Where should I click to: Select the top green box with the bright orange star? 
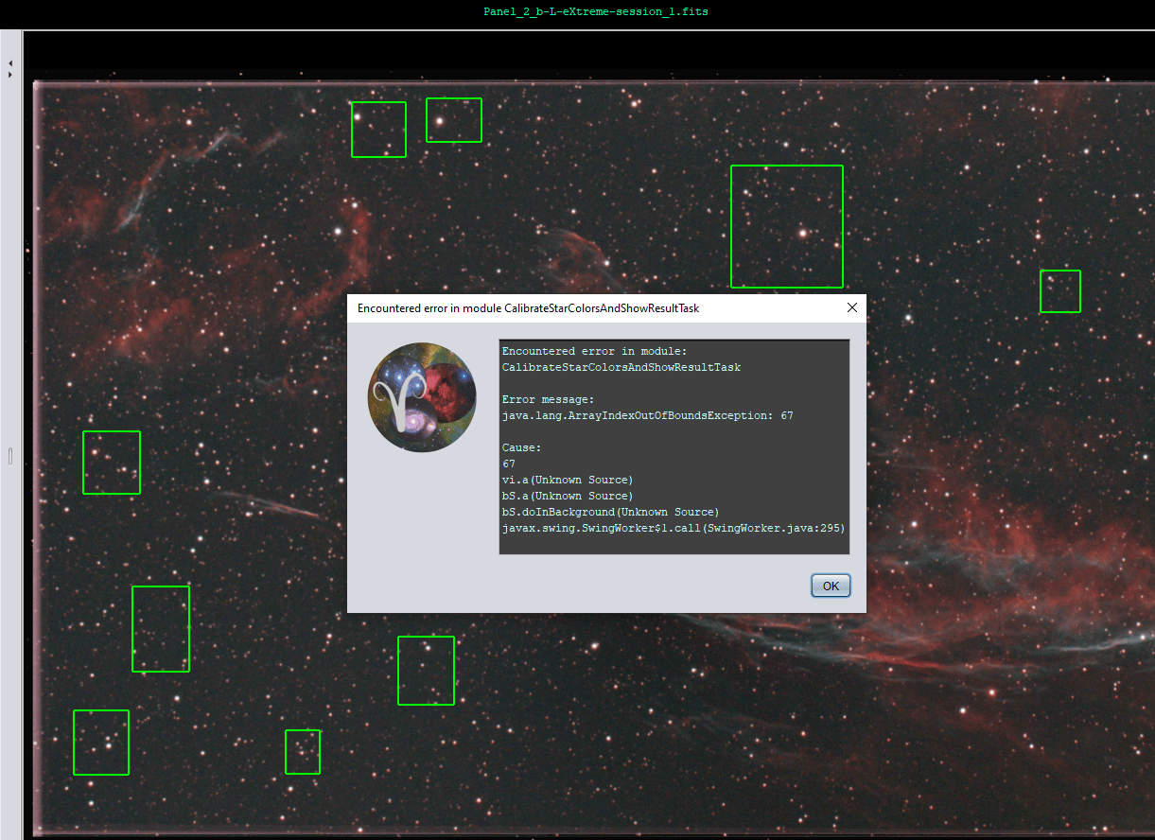454,120
